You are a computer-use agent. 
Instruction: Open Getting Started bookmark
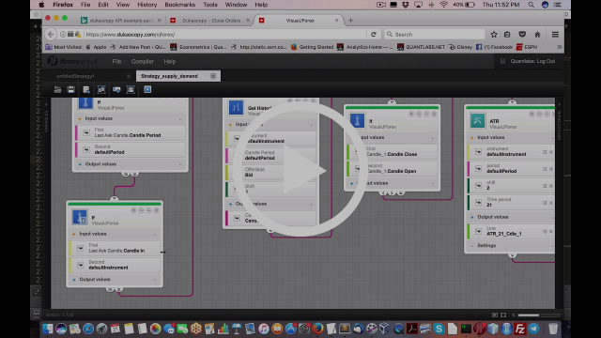click(x=313, y=47)
